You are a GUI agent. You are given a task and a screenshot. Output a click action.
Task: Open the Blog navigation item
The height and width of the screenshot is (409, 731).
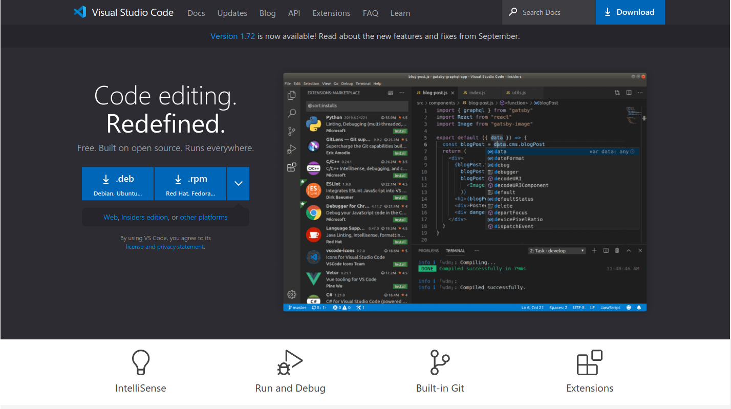267,13
